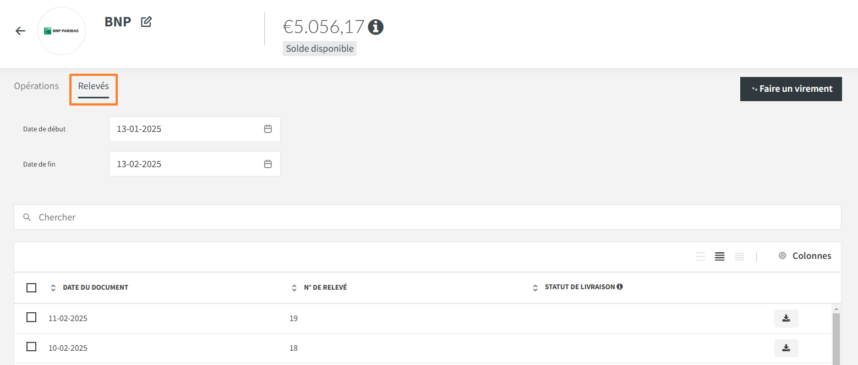This screenshot has height=365, width=858.
Task: Open calendar for Date de début
Action: (x=268, y=129)
